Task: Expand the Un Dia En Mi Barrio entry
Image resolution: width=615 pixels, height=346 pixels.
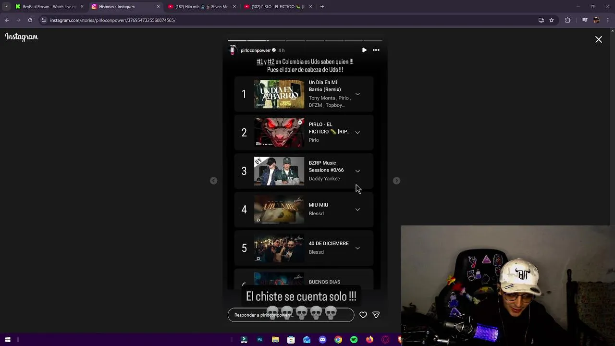Action: click(357, 94)
